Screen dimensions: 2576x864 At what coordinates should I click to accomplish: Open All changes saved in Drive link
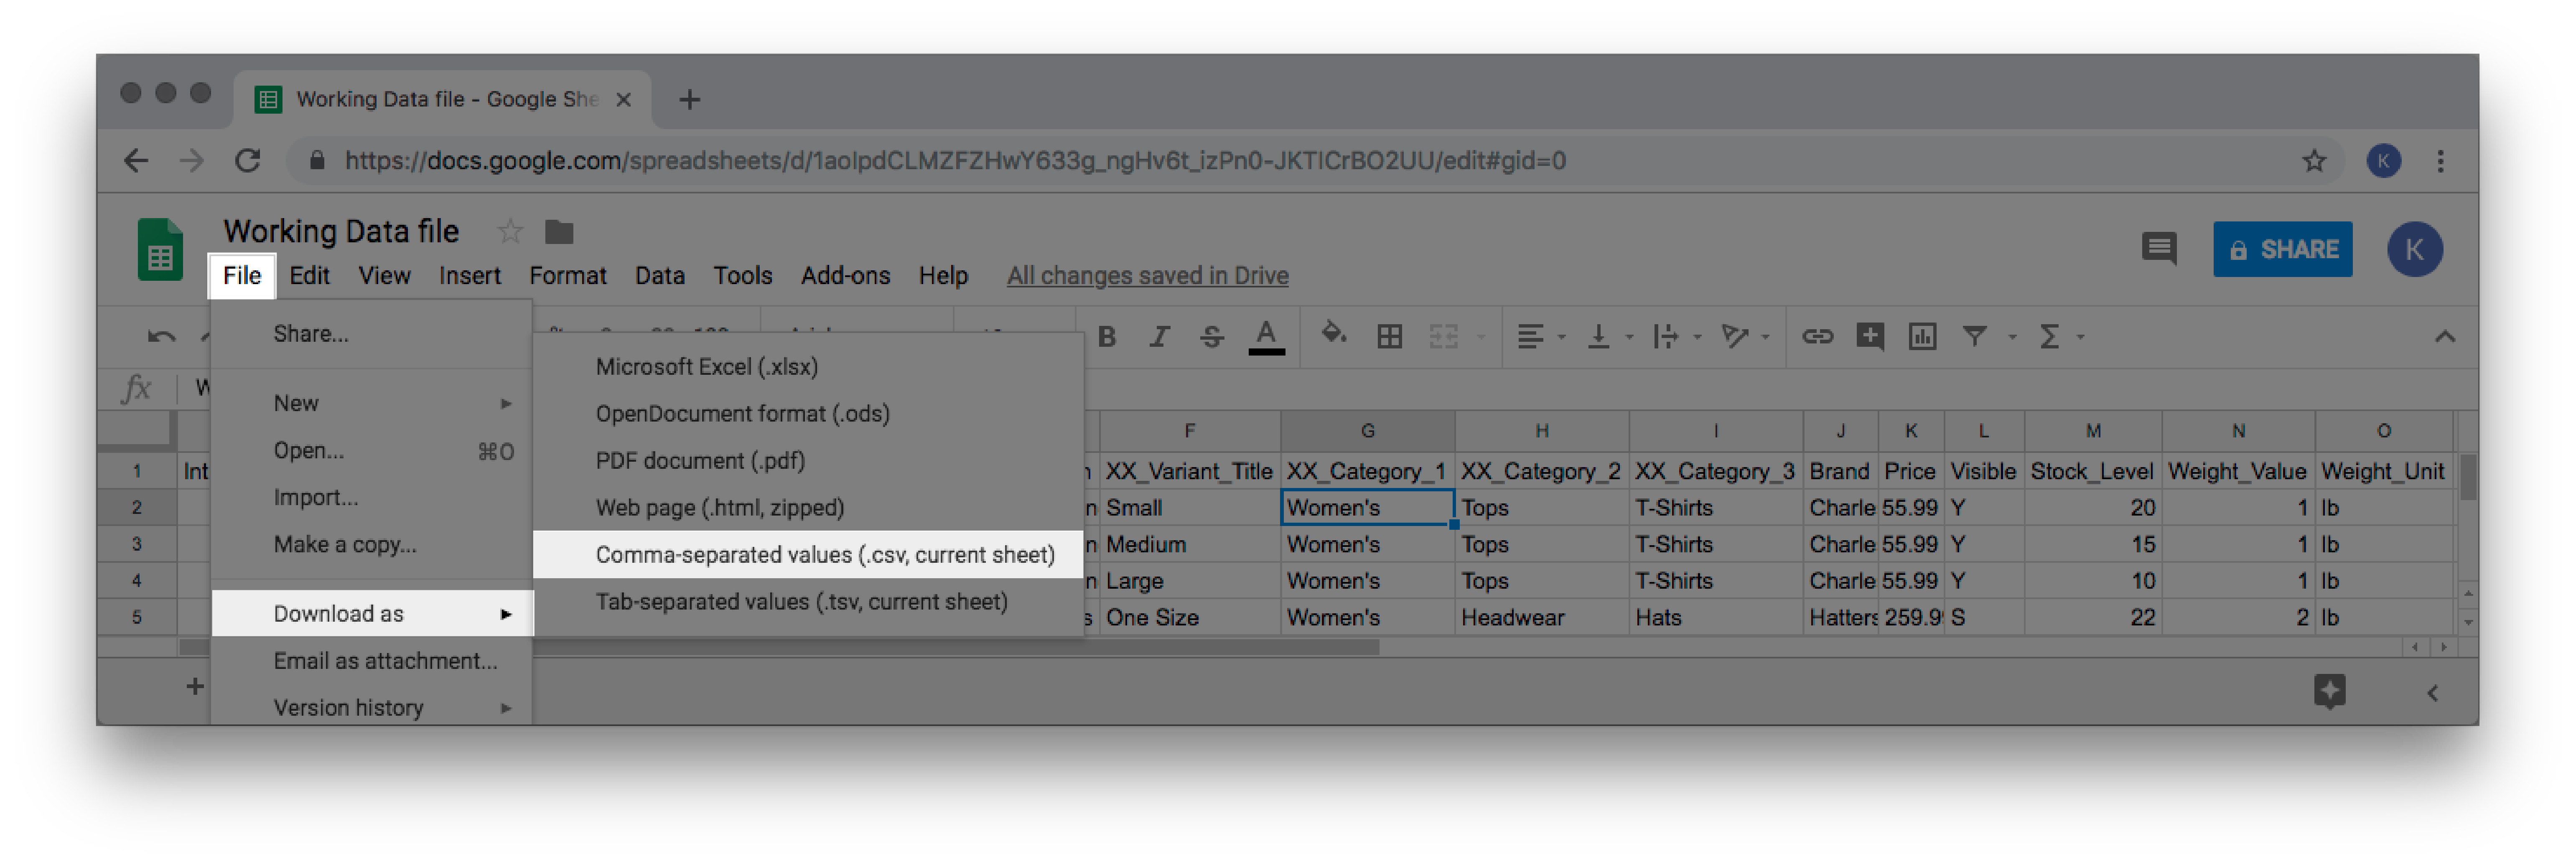[x=1147, y=276]
